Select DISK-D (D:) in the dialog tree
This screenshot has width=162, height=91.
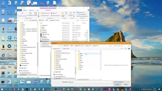point(58,79)
